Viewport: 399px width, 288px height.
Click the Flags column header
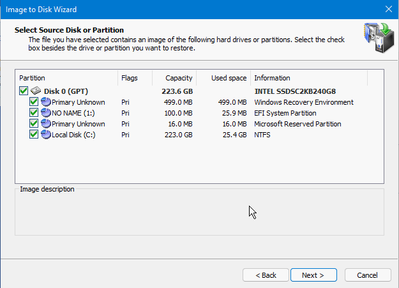(135, 78)
